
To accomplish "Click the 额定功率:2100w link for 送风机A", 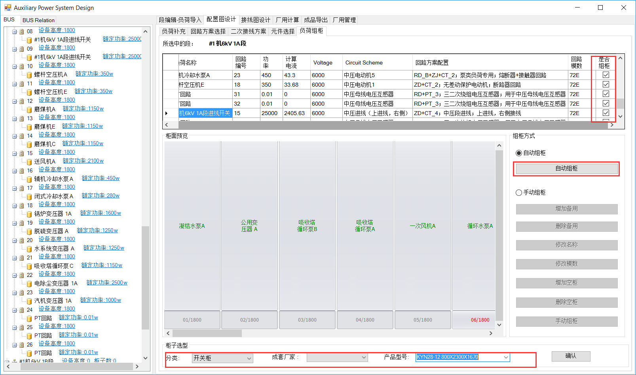I will [x=83, y=161].
